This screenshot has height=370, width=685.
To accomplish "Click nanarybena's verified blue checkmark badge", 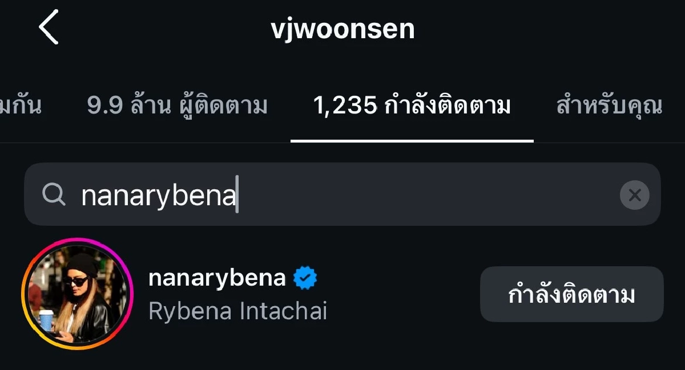I will [304, 277].
